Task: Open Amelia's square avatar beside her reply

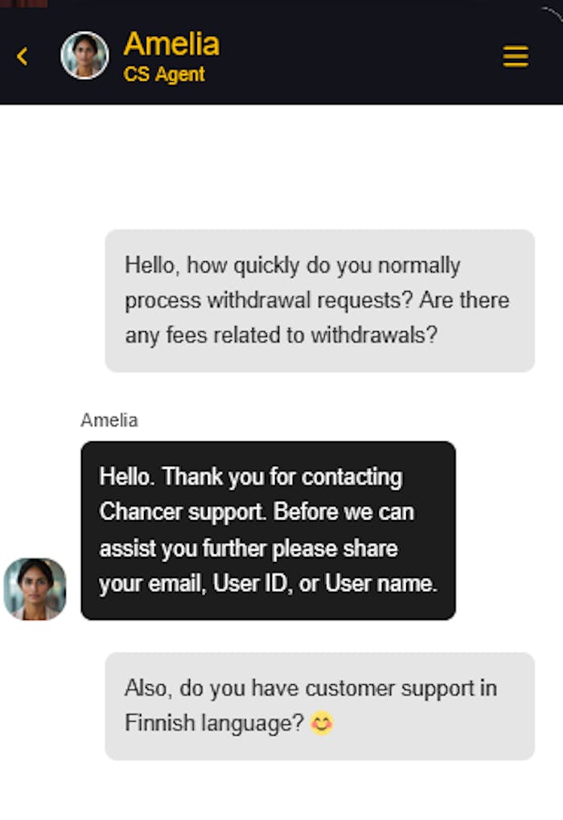Action: (35, 589)
